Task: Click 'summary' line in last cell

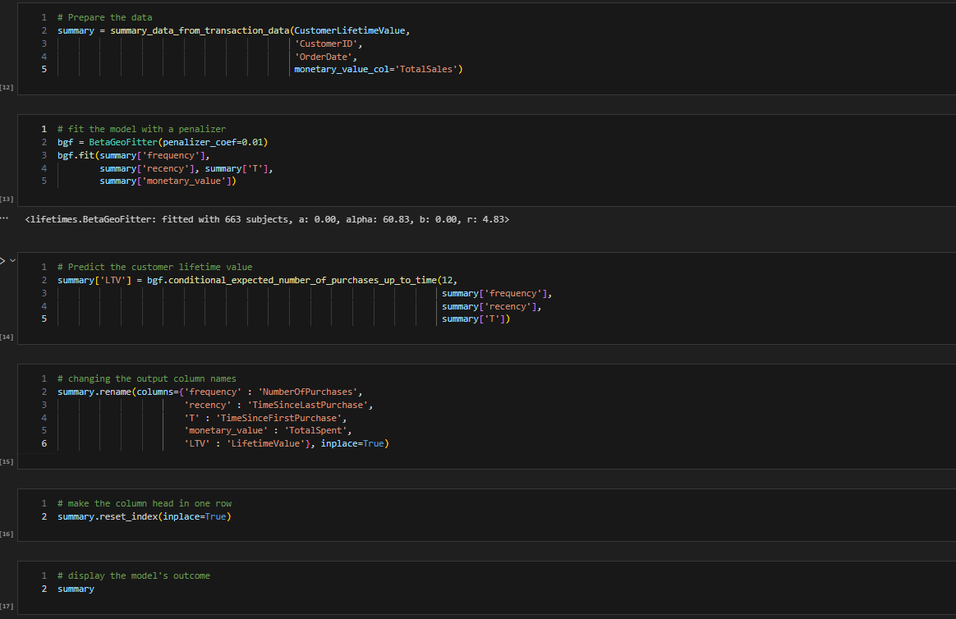Action: click(76, 589)
